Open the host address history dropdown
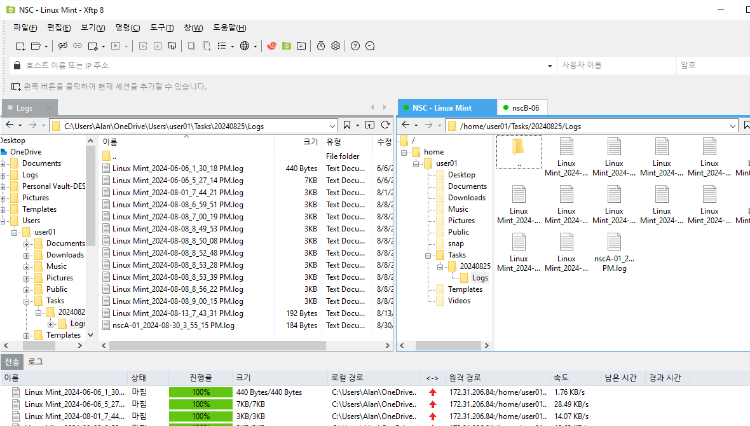This screenshot has width=750, height=426. [550, 65]
